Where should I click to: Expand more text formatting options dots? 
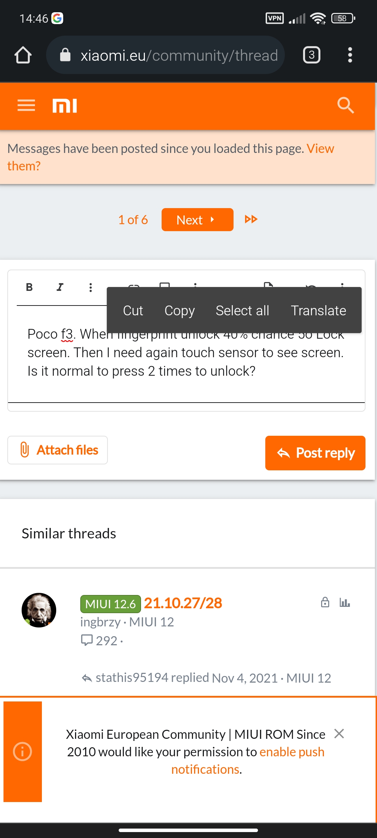pos(91,287)
